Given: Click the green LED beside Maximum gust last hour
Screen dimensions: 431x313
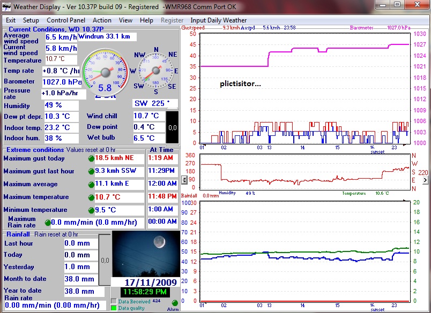Looking at the screenshot, I should click(91, 172).
